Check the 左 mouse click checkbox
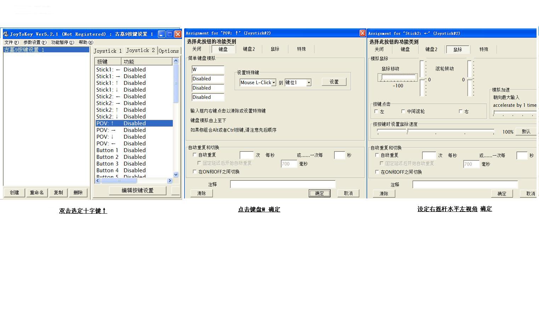Screen dimensions: 539x336 coord(376,111)
